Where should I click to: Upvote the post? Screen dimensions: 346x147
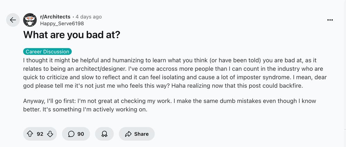[x=30, y=134]
